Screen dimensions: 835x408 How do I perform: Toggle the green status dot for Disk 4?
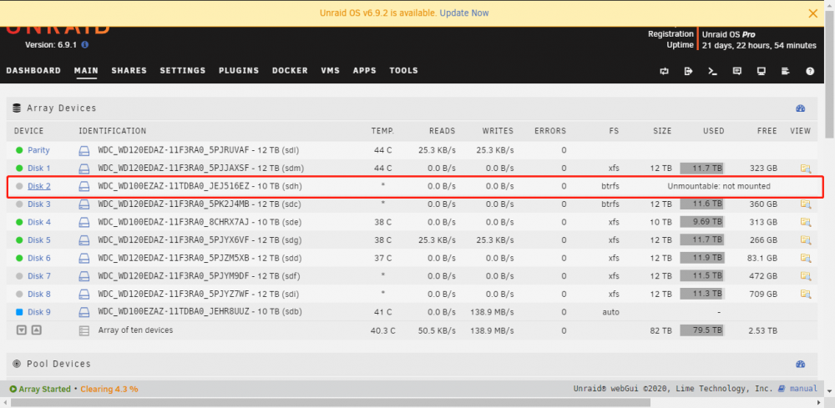[x=20, y=222]
